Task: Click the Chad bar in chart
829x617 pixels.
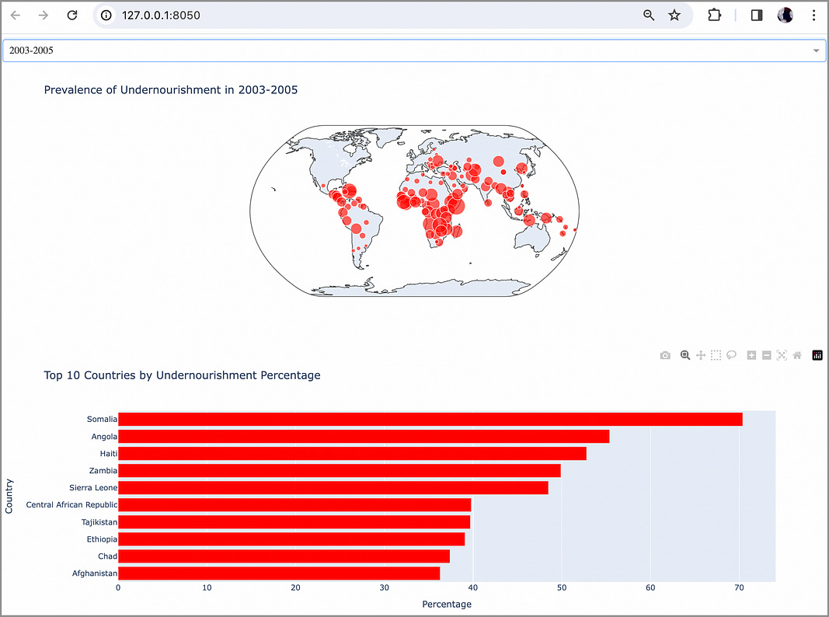Action: click(x=284, y=556)
